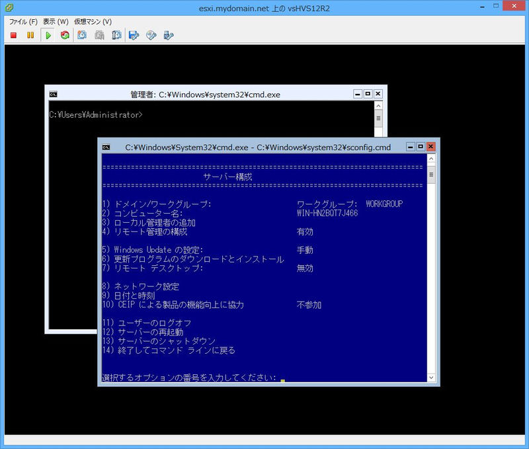Click the sconfig window scrollbar thumb

431,175
